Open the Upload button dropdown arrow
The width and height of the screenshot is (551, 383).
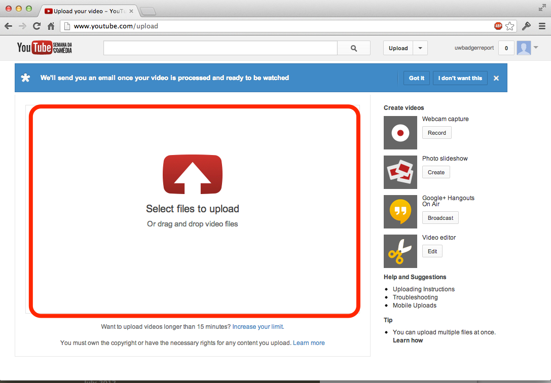(x=420, y=48)
